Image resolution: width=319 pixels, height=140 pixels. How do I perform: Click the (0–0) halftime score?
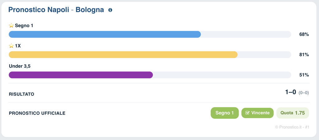point(303,93)
